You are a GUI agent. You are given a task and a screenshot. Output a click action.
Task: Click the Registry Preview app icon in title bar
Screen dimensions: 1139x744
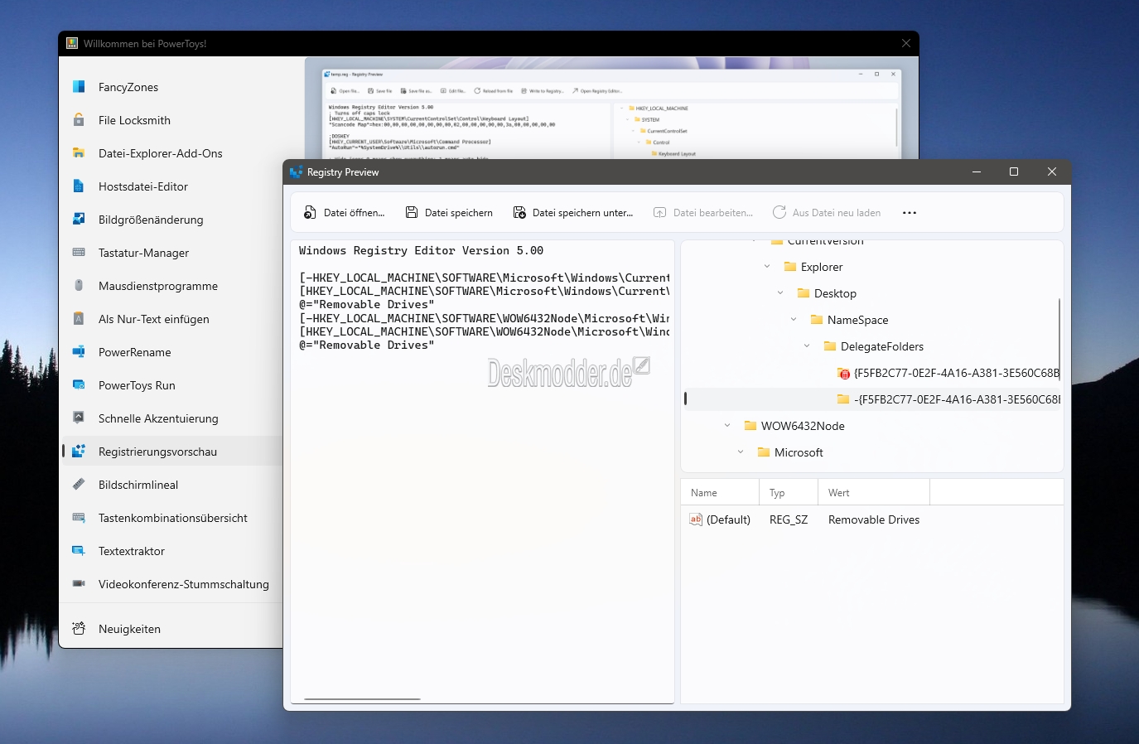click(x=297, y=172)
